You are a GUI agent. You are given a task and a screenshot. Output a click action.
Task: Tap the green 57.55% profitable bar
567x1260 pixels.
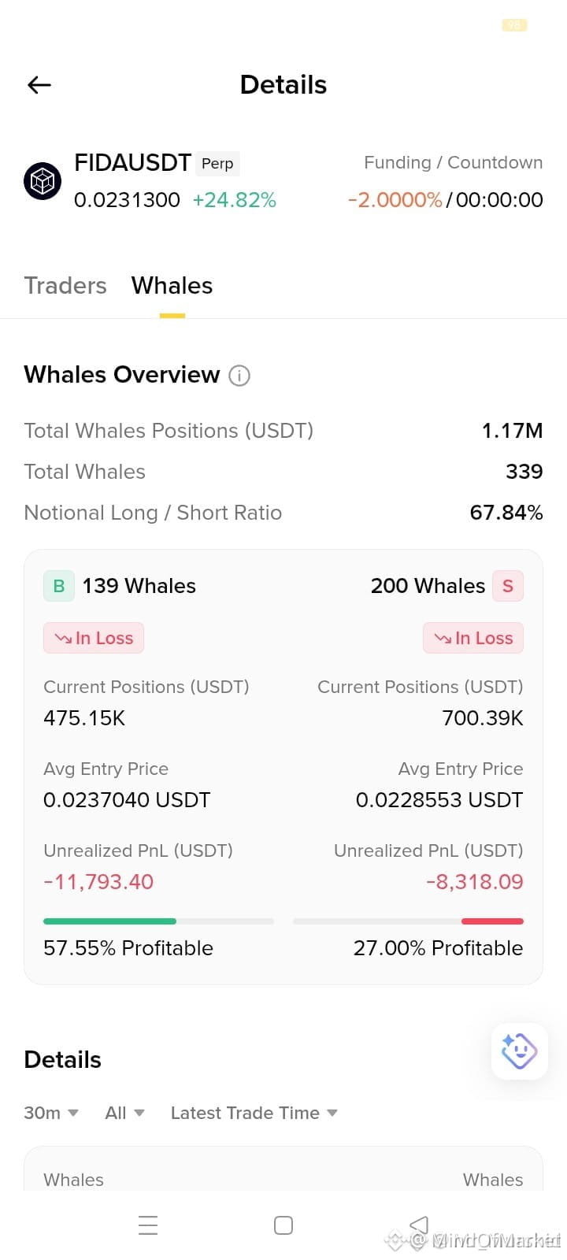coord(109,921)
